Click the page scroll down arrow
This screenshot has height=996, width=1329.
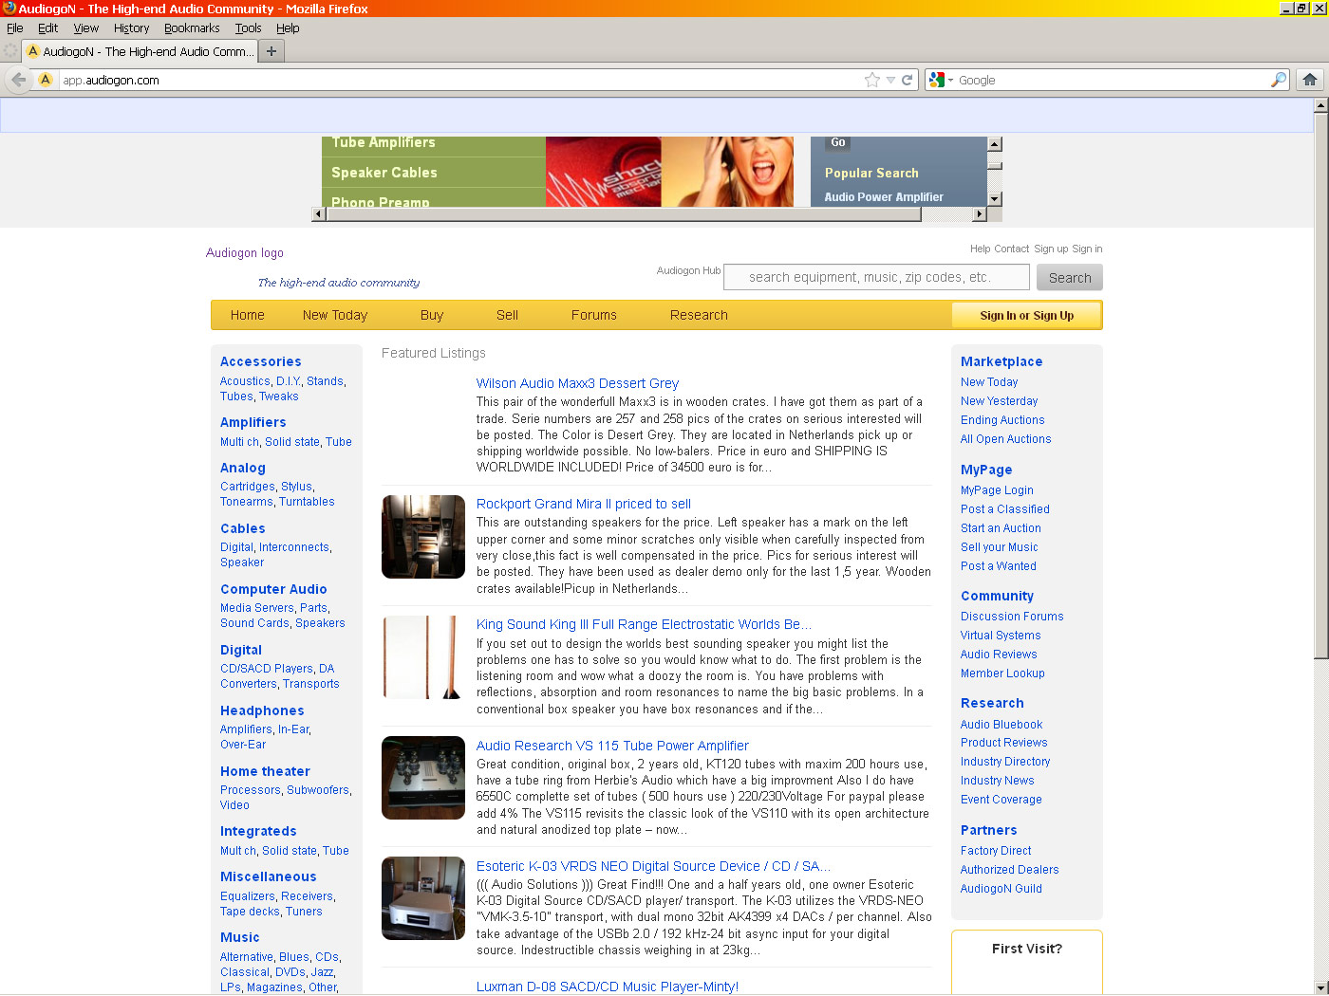click(x=1320, y=987)
